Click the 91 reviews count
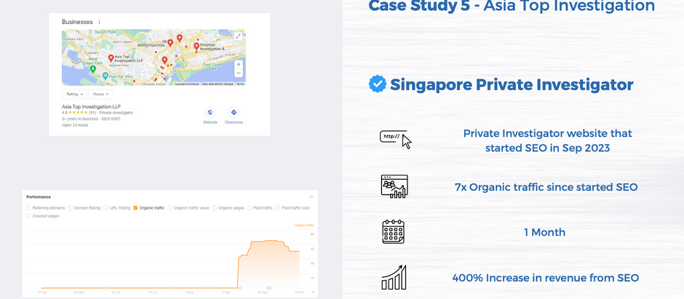This screenshot has height=299, width=684. click(x=92, y=113)
